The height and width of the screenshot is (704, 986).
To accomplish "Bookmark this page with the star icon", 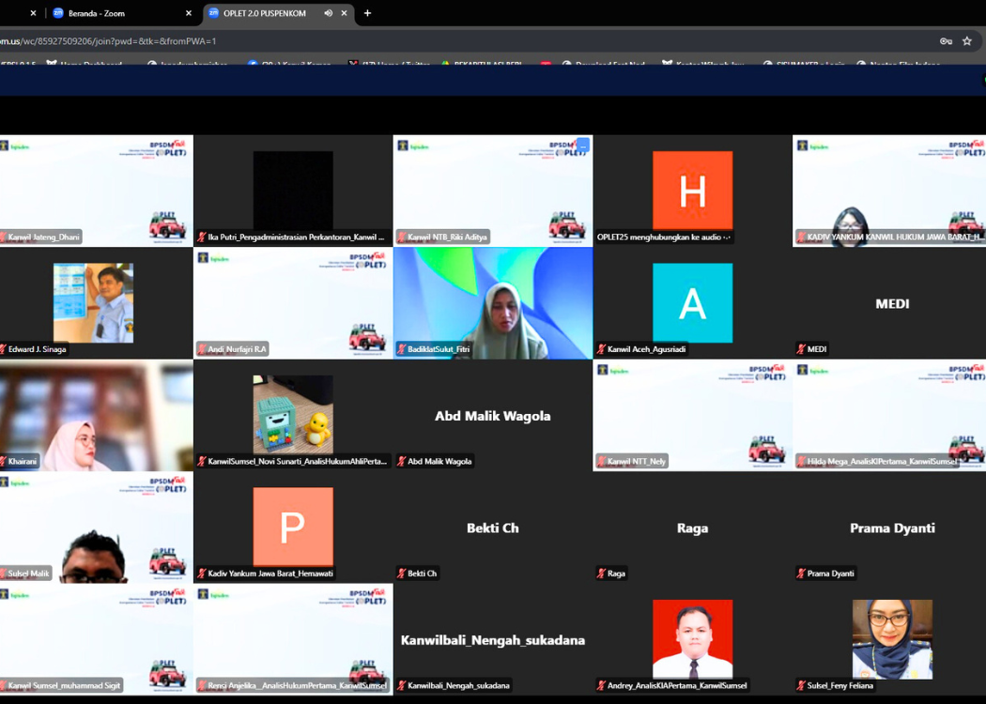I will coord(967,41).
